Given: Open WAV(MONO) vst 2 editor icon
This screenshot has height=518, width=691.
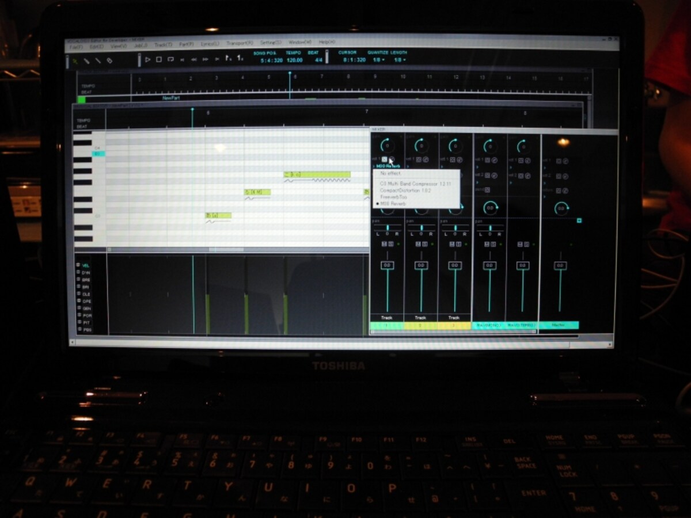Looking at the screenshot, I should tap(494, 176).
